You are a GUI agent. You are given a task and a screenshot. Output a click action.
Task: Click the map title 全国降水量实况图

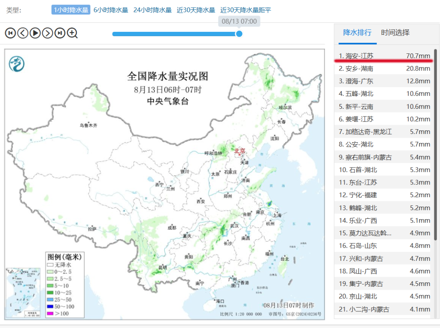click(168, 76)
